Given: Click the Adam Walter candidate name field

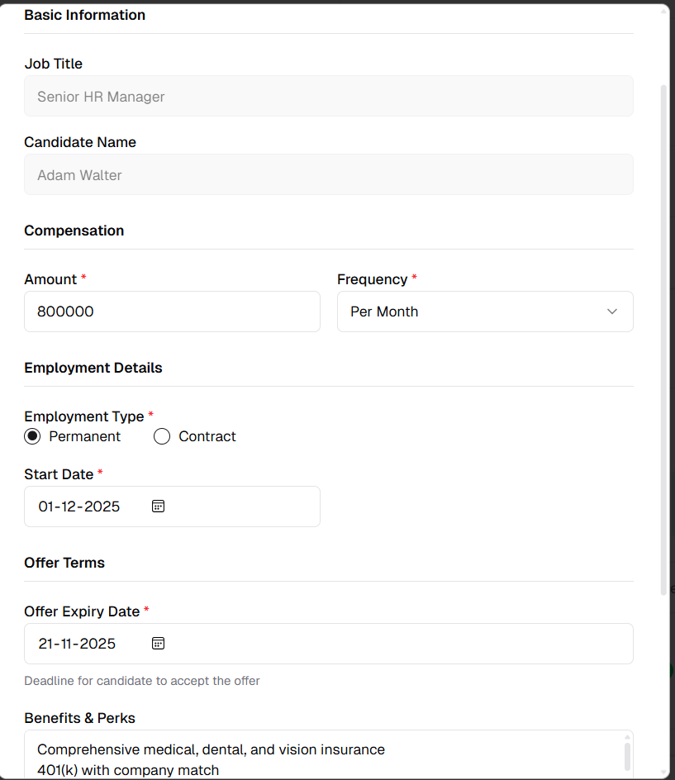Looking at the screenshot, I should point(328,174).
